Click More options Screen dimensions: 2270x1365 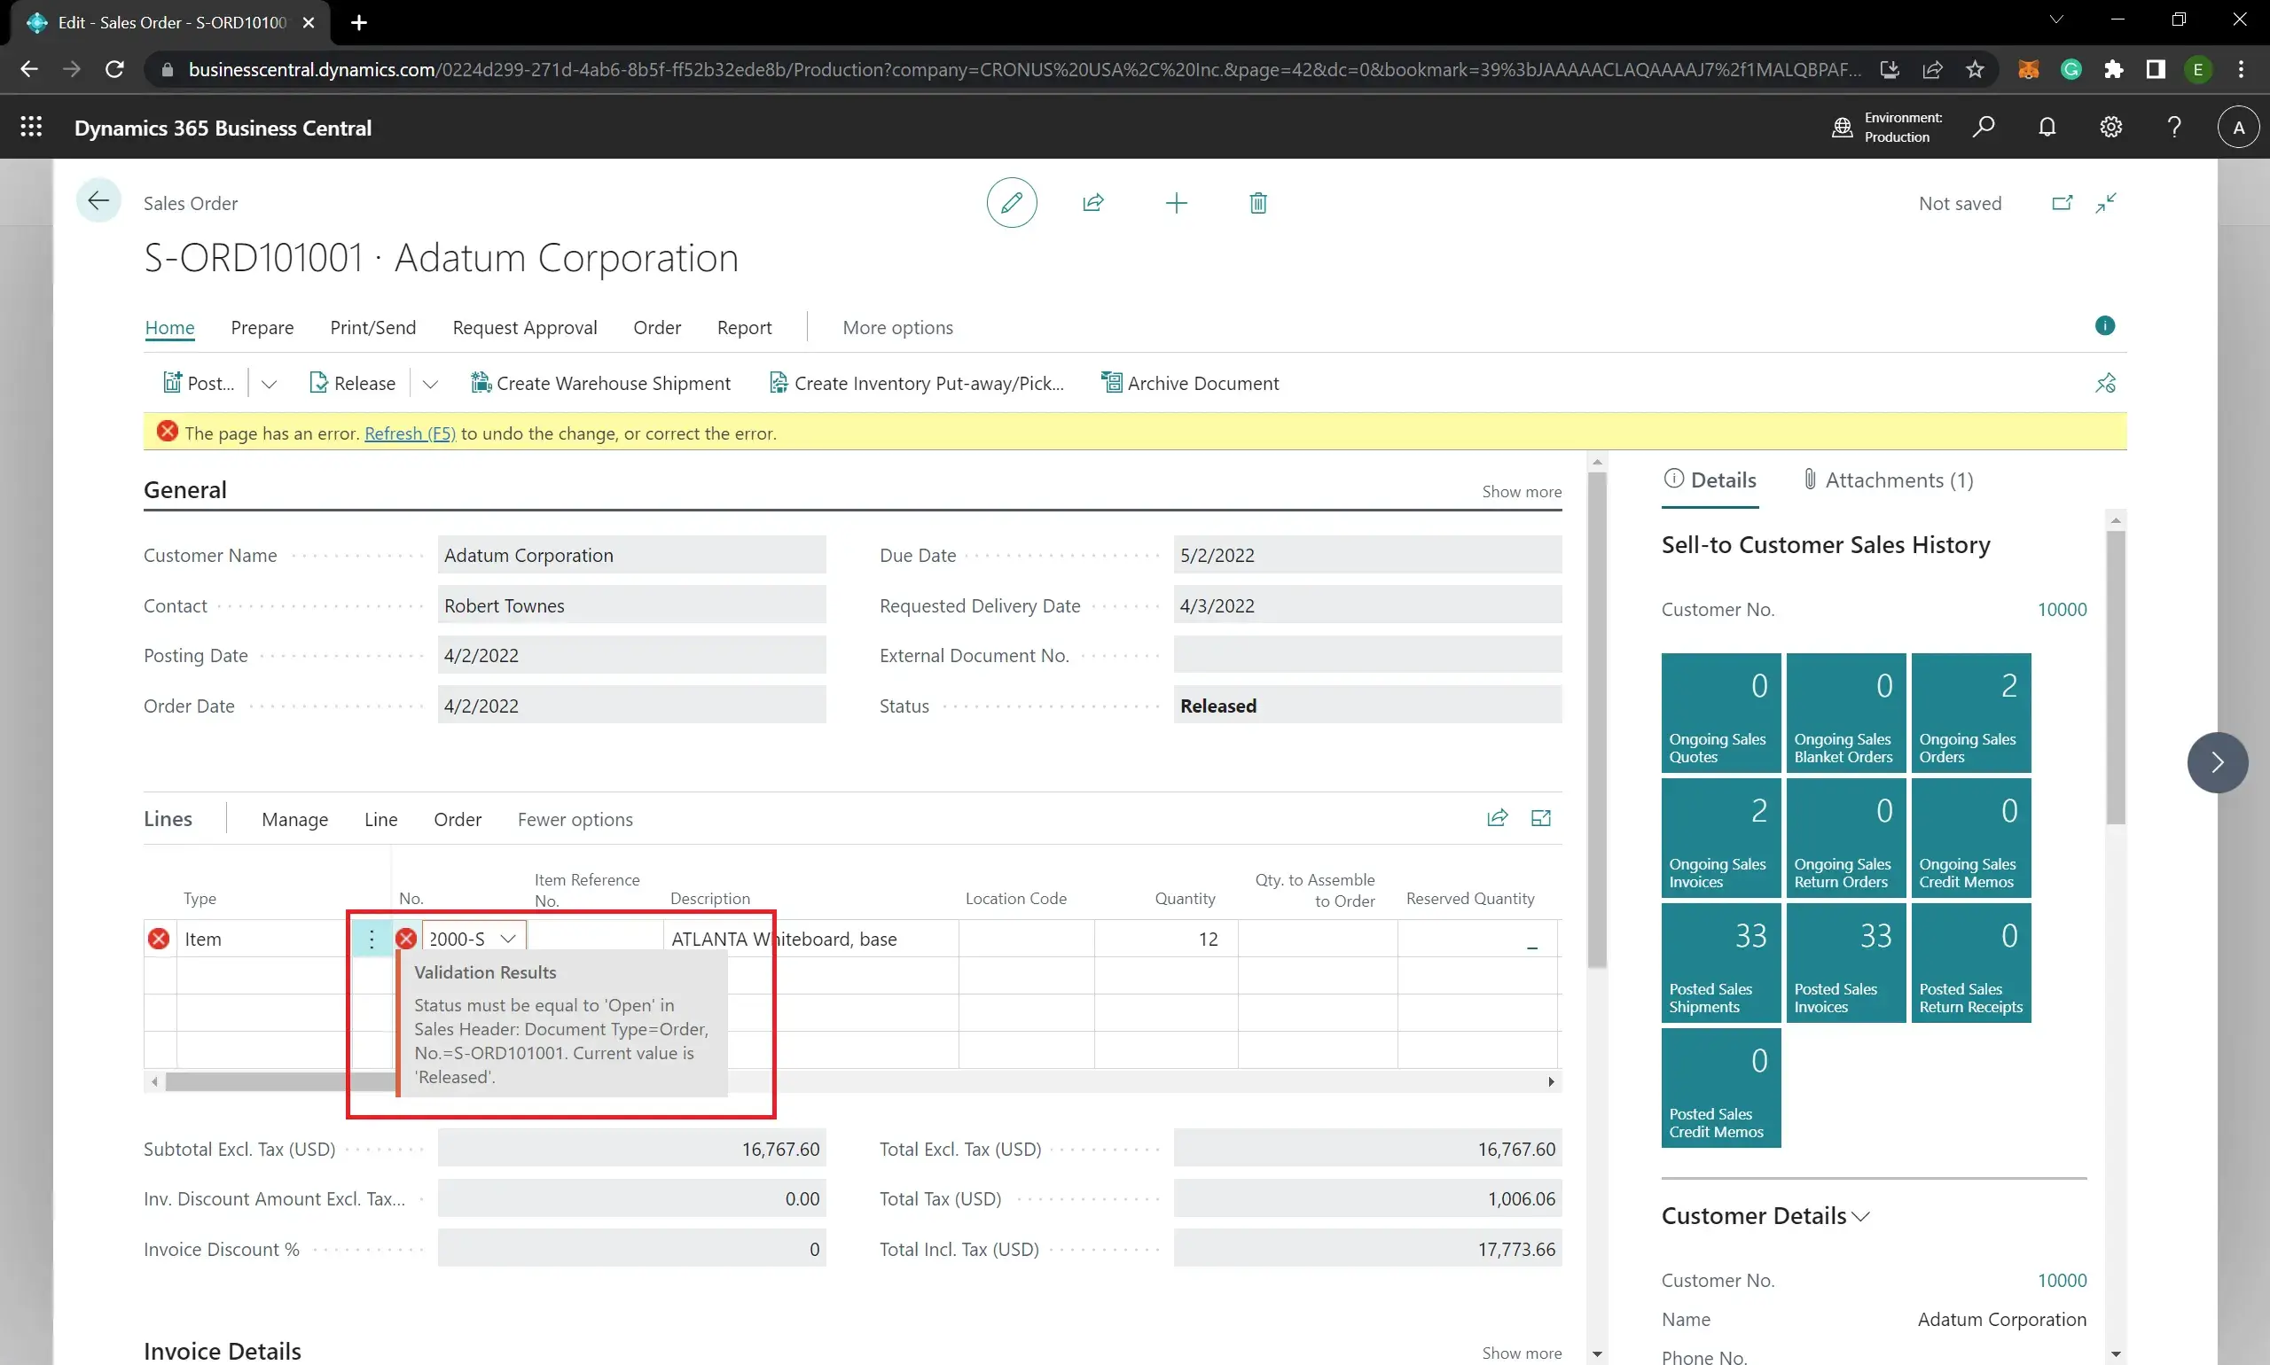[x=897, y=327]
